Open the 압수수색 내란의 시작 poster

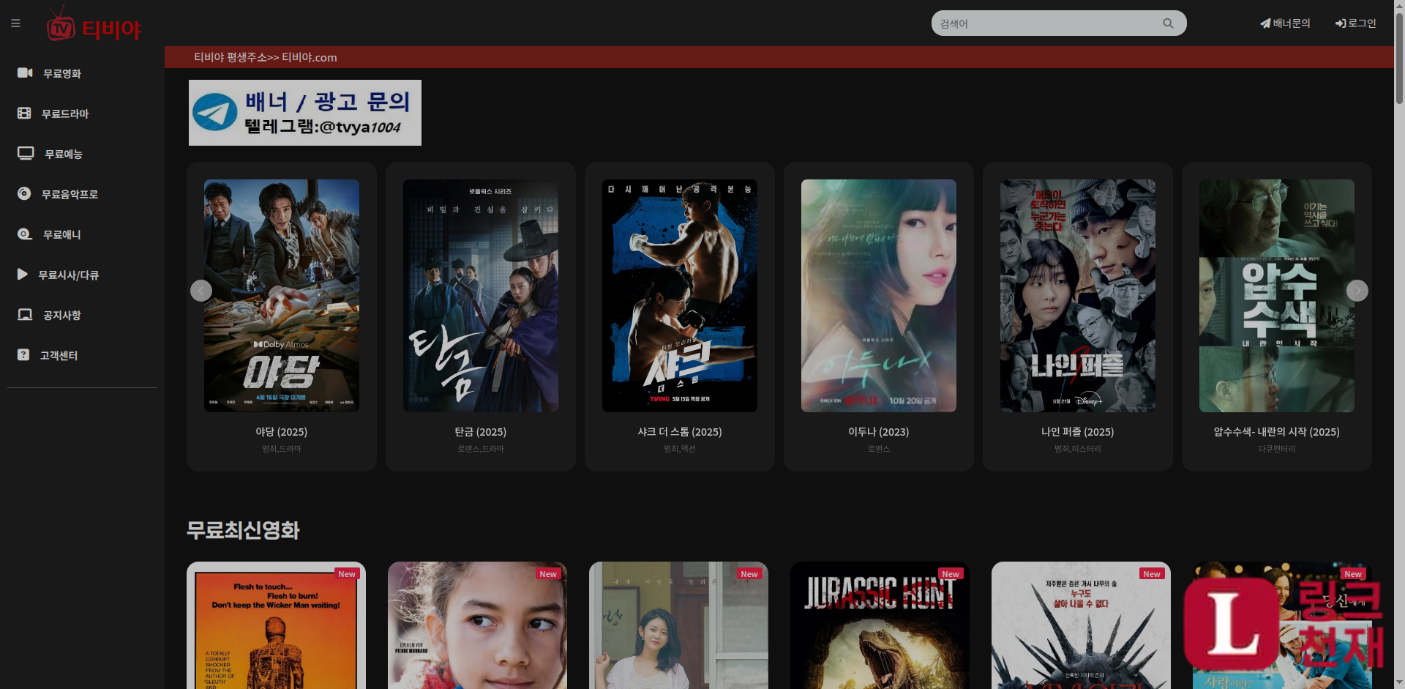(1277, 296)
